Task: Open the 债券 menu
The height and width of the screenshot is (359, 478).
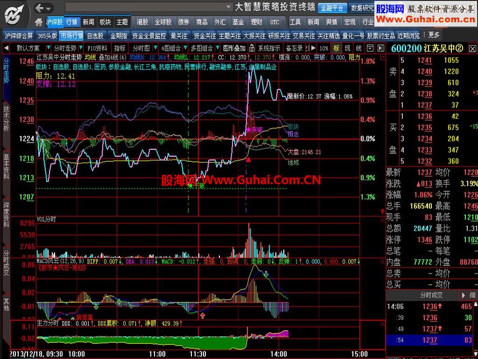Action: tap(183, 22)
